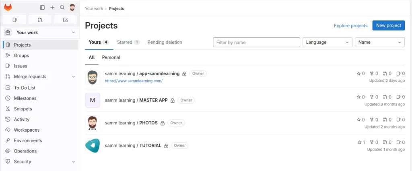Image resolution: width=412 pixels, height=171 pixels.
Task: Click Your work breadcrumb link
Action: [x=94, y=8]
